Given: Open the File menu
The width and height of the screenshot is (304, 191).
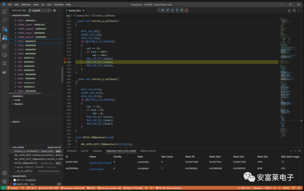Looking at the screenshot, I should pyautogui.click(x=10, y=4).
